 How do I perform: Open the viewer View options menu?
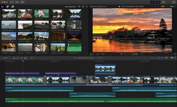[172, 6]
